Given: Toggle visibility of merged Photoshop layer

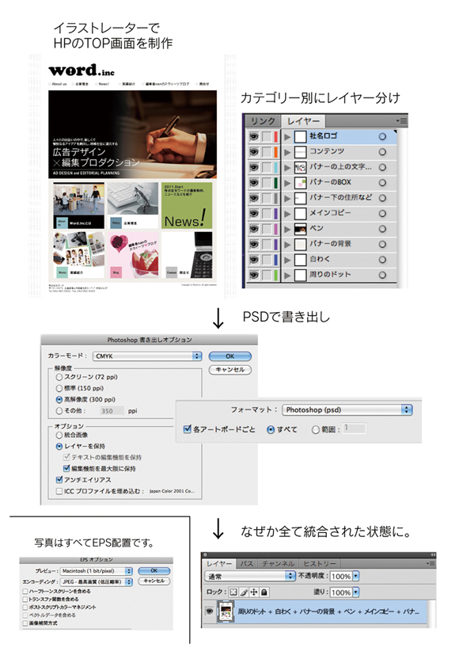Looking at the screenshot, I should (x=210, y=611).
